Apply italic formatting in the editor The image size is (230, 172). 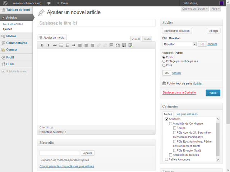(48, 46)
